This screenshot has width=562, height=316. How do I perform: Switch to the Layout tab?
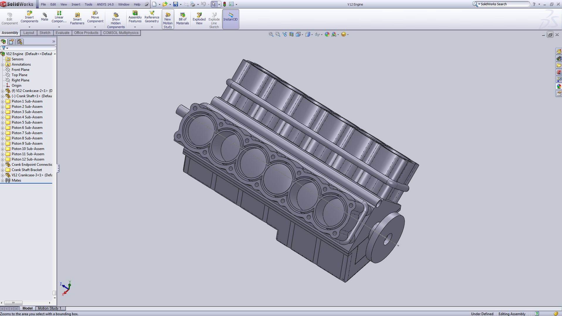point(29,33)
